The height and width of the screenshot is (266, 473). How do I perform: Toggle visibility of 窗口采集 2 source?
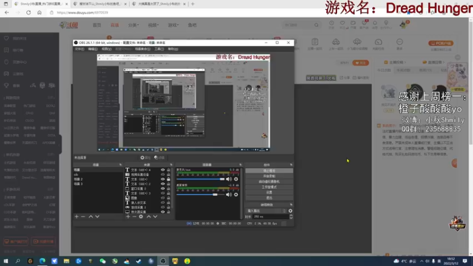[x=163, y=189]
